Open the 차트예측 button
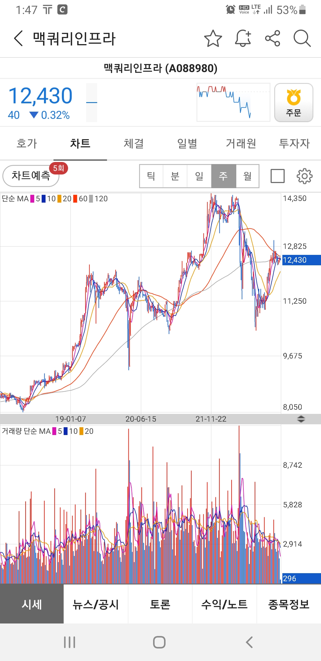Viewport: 321px width, 661px height. [31, 176]
